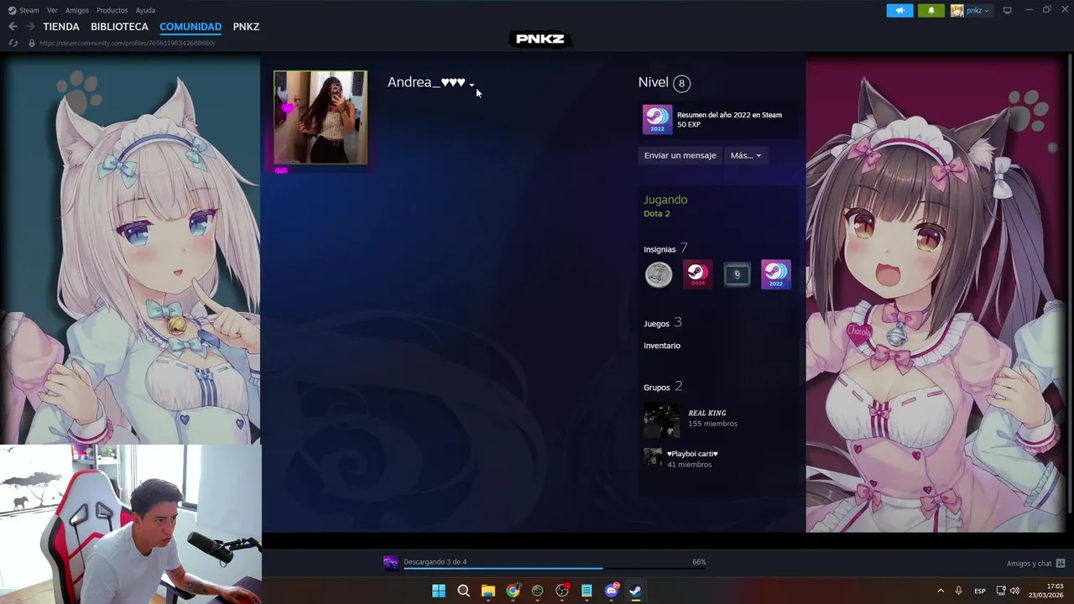Click Enviar un mensaje button
Viewport: 1074px width, 604px height.
pos(680,155)
